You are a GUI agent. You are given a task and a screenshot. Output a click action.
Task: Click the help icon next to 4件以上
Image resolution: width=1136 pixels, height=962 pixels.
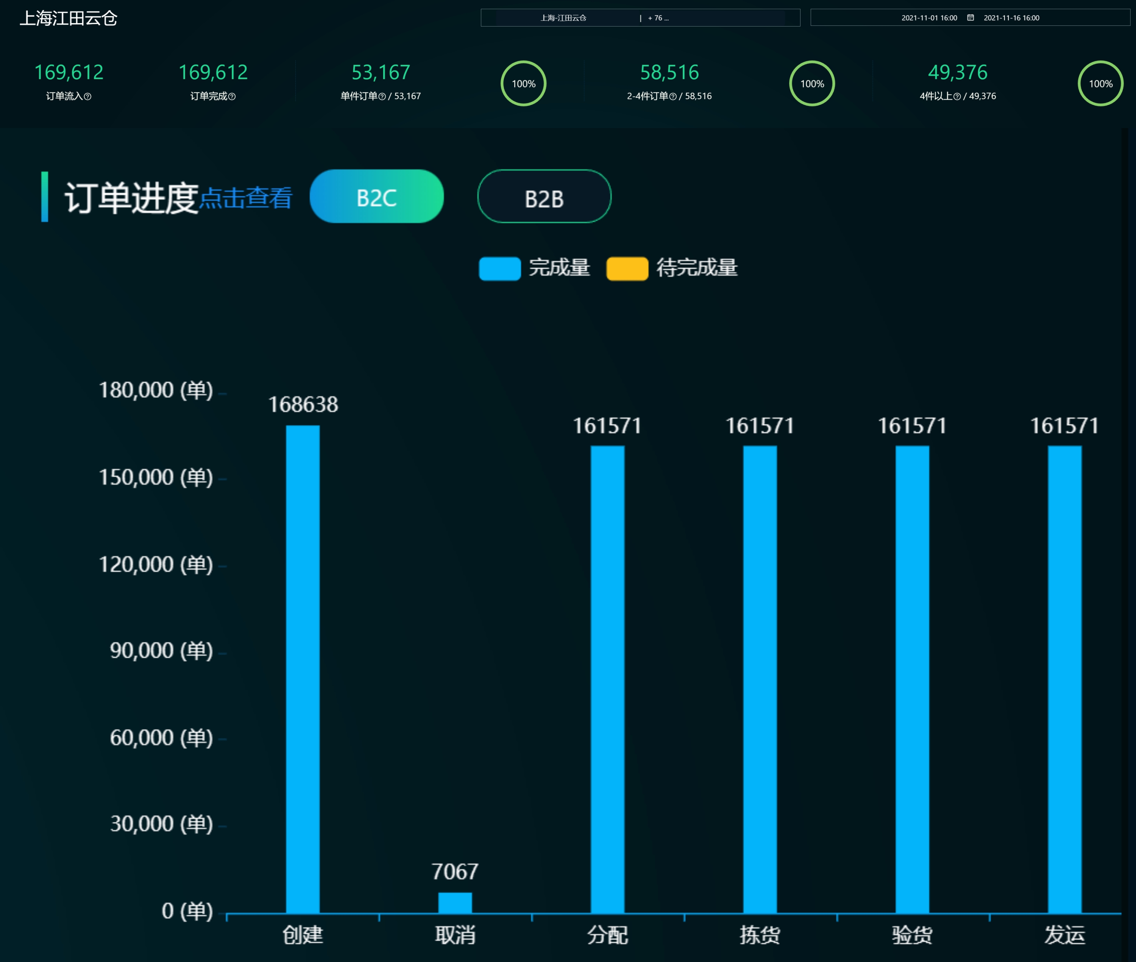point(957,97)
